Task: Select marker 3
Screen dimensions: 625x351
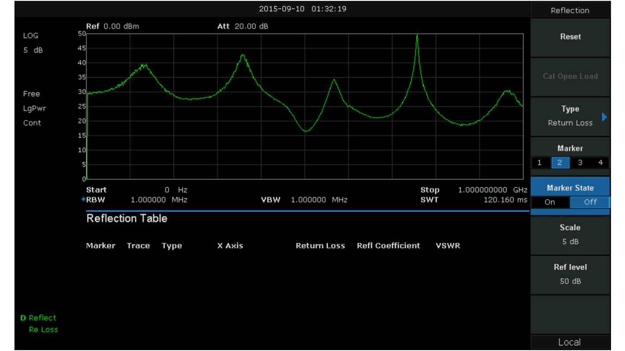Action: (580, 163)
